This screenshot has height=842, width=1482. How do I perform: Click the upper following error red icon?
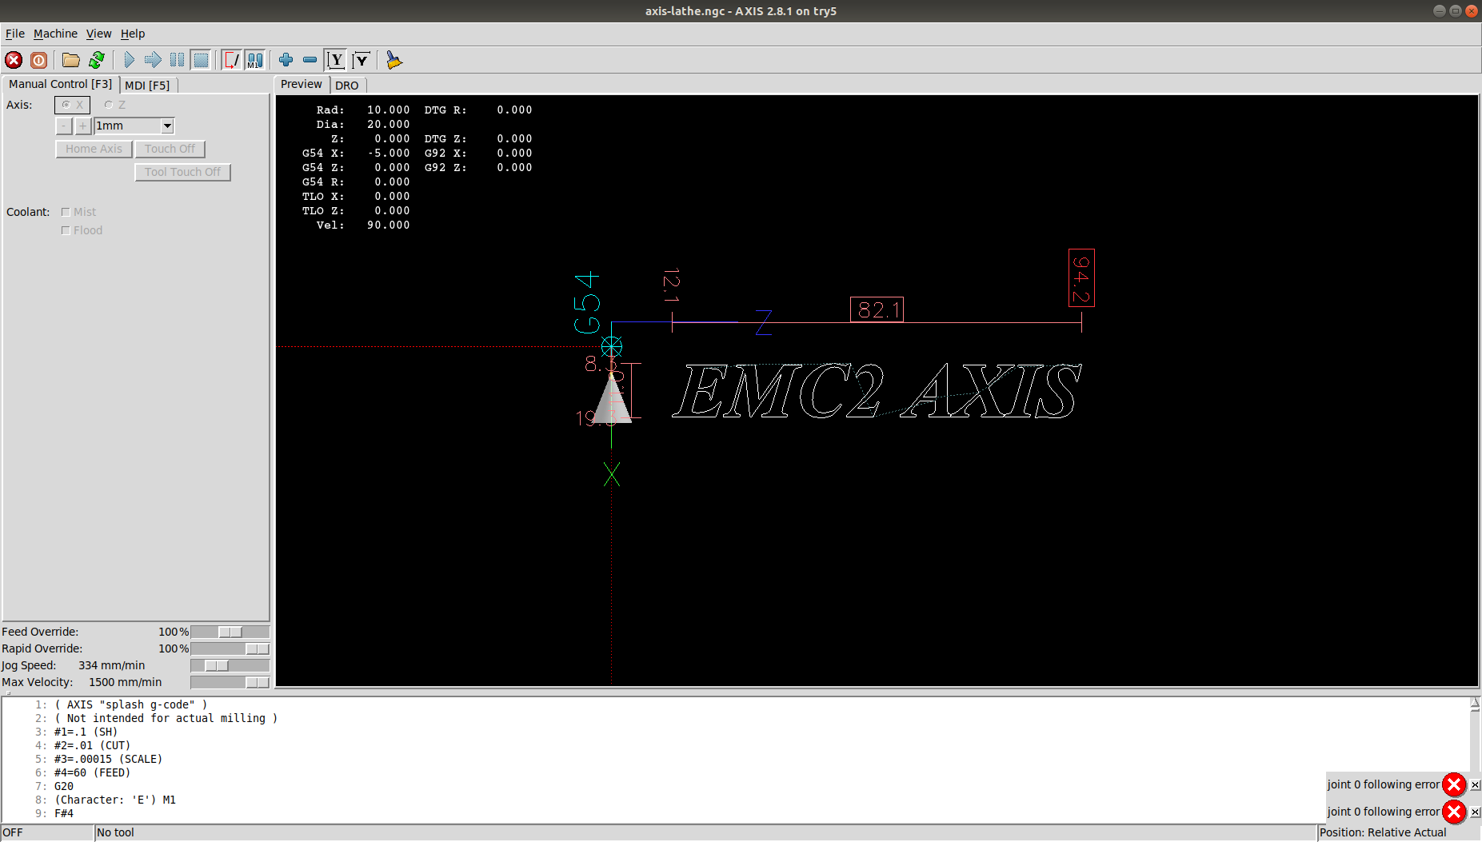(1454, 784)
